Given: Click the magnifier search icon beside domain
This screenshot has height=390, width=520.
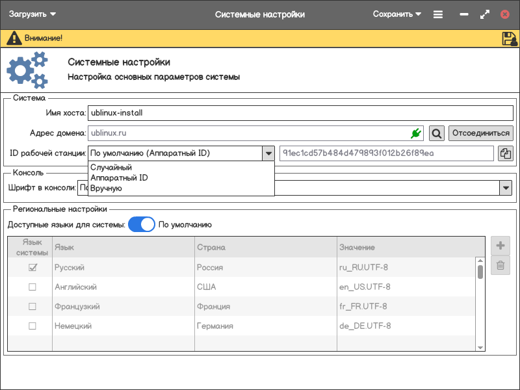Looking at the screenshot, I should 437,133.
